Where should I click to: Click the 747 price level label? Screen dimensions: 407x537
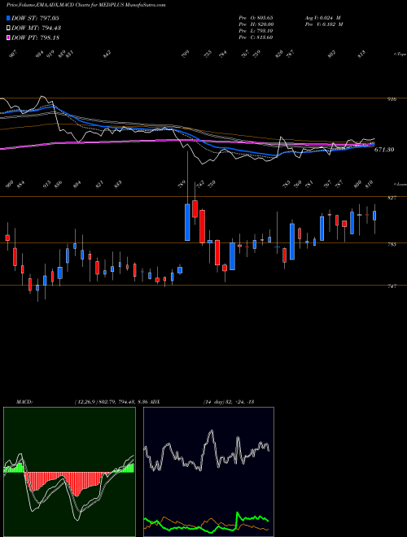point(392,286)
